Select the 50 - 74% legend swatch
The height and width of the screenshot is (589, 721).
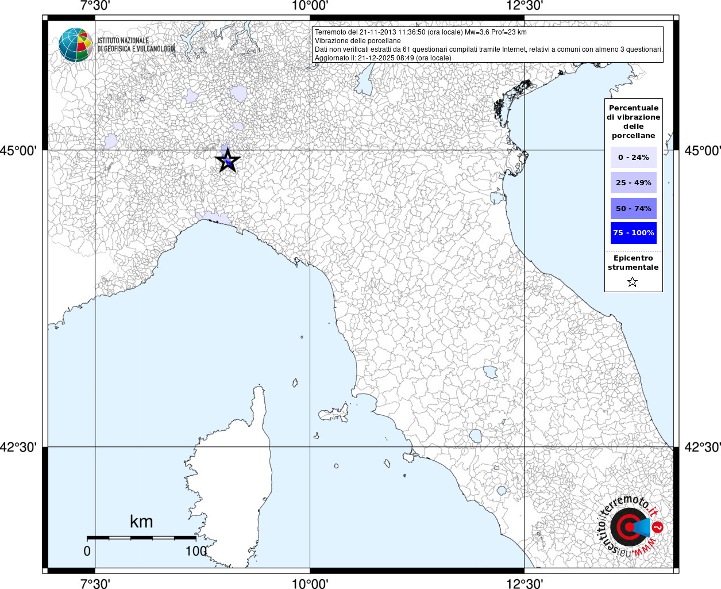point(634,208)
